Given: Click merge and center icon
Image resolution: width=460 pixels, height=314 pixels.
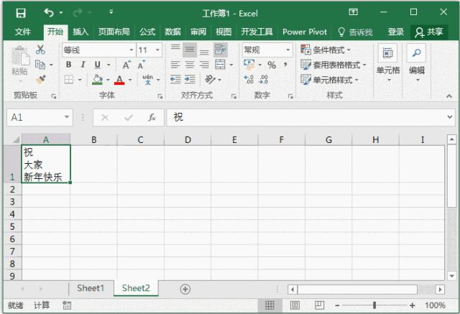Looking at the screenshot, I should click(x=221, y=65).
